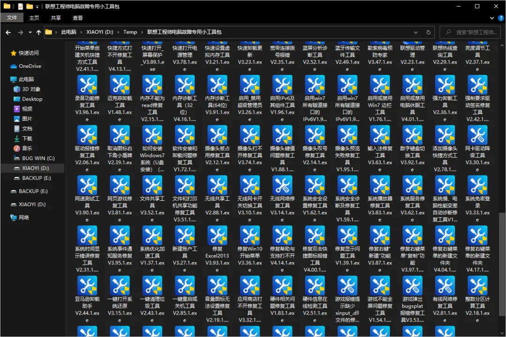Image resolution: width=506 pixels, height=337 pixels.
Task: Select the 数字键盘切换工具 V3.92.1.exe file
Action: click(412, 149)
